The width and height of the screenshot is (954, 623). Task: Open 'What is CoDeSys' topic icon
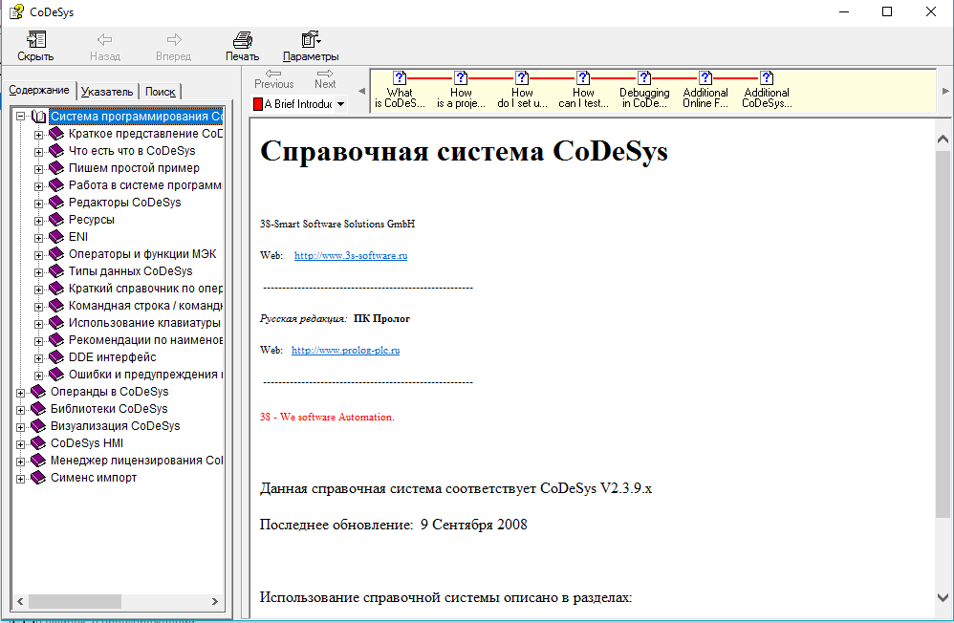coord(400,78)
